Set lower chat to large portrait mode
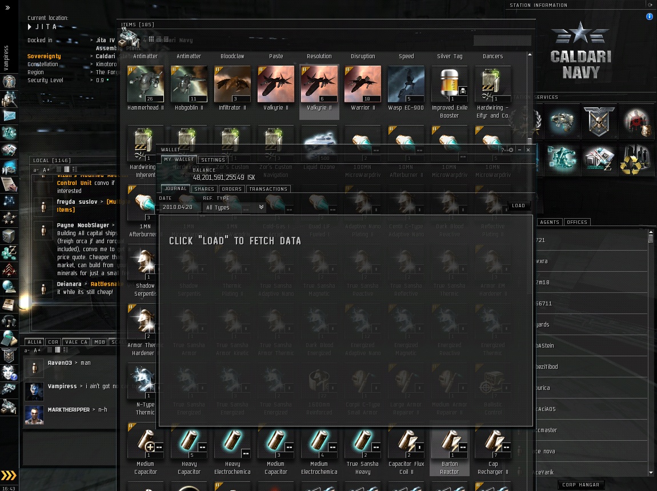Viewport: 657px width, 491px height. pyautogui.click(x=65, y=350)
